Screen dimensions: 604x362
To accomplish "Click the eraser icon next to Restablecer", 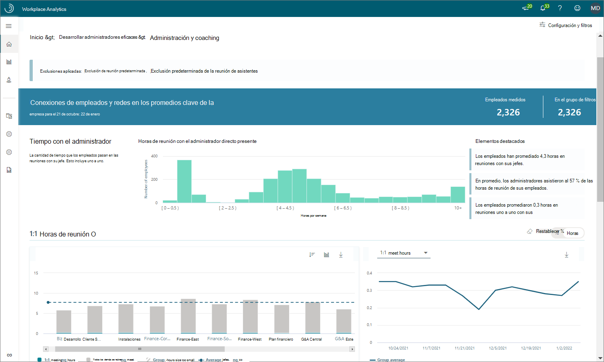I will point(530,231).
